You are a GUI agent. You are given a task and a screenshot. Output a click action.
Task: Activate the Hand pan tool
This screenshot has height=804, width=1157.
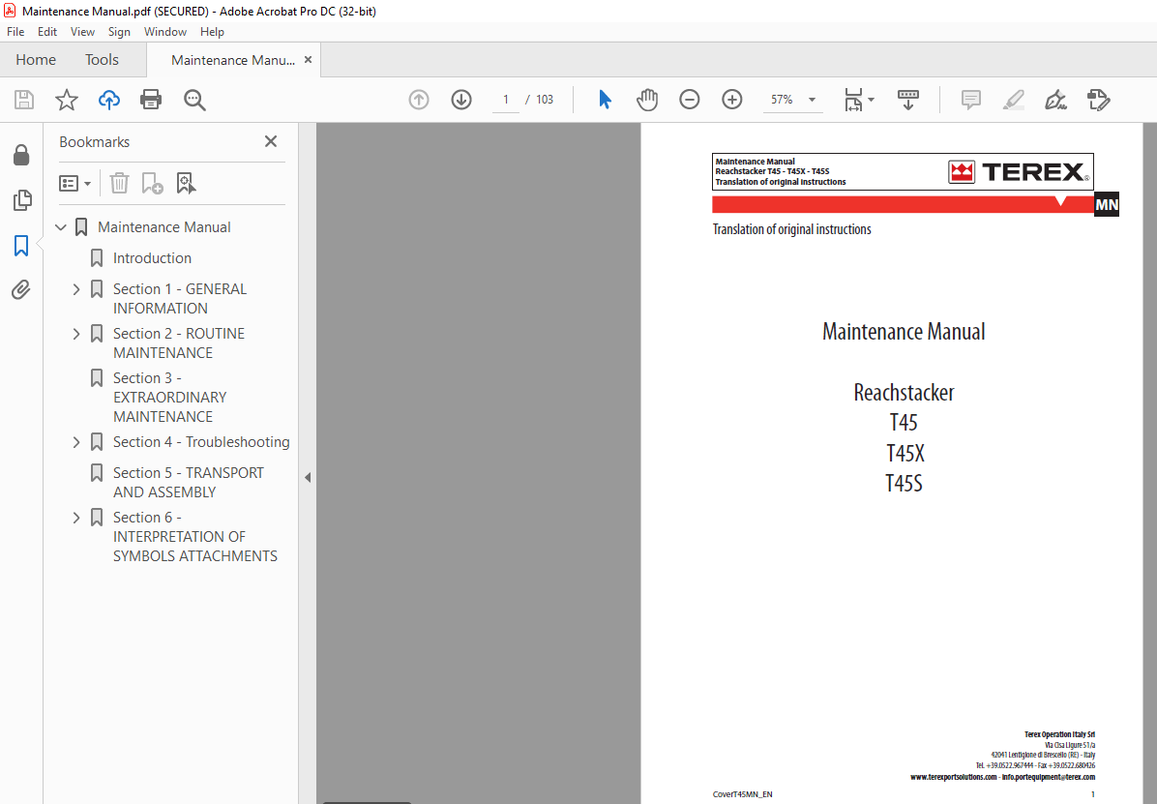click(x=646, y=100)
